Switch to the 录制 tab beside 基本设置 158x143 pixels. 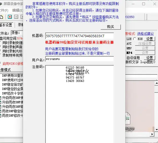point(20,25)
